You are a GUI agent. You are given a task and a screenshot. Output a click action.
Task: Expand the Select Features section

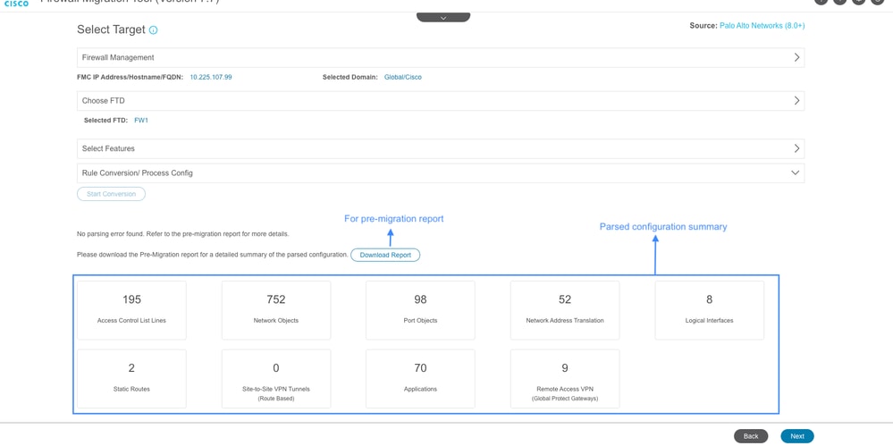tap(440, 148)
